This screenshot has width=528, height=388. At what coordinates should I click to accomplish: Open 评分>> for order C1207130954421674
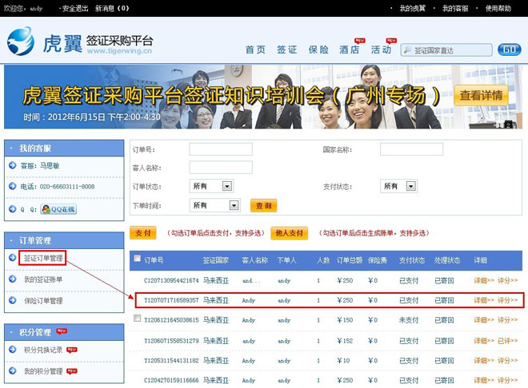click(507, 280)
